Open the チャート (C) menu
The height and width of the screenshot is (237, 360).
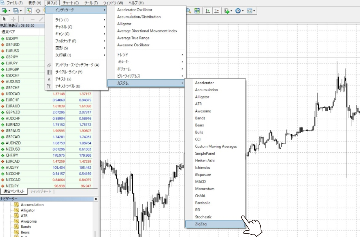(x=71, y=3)
